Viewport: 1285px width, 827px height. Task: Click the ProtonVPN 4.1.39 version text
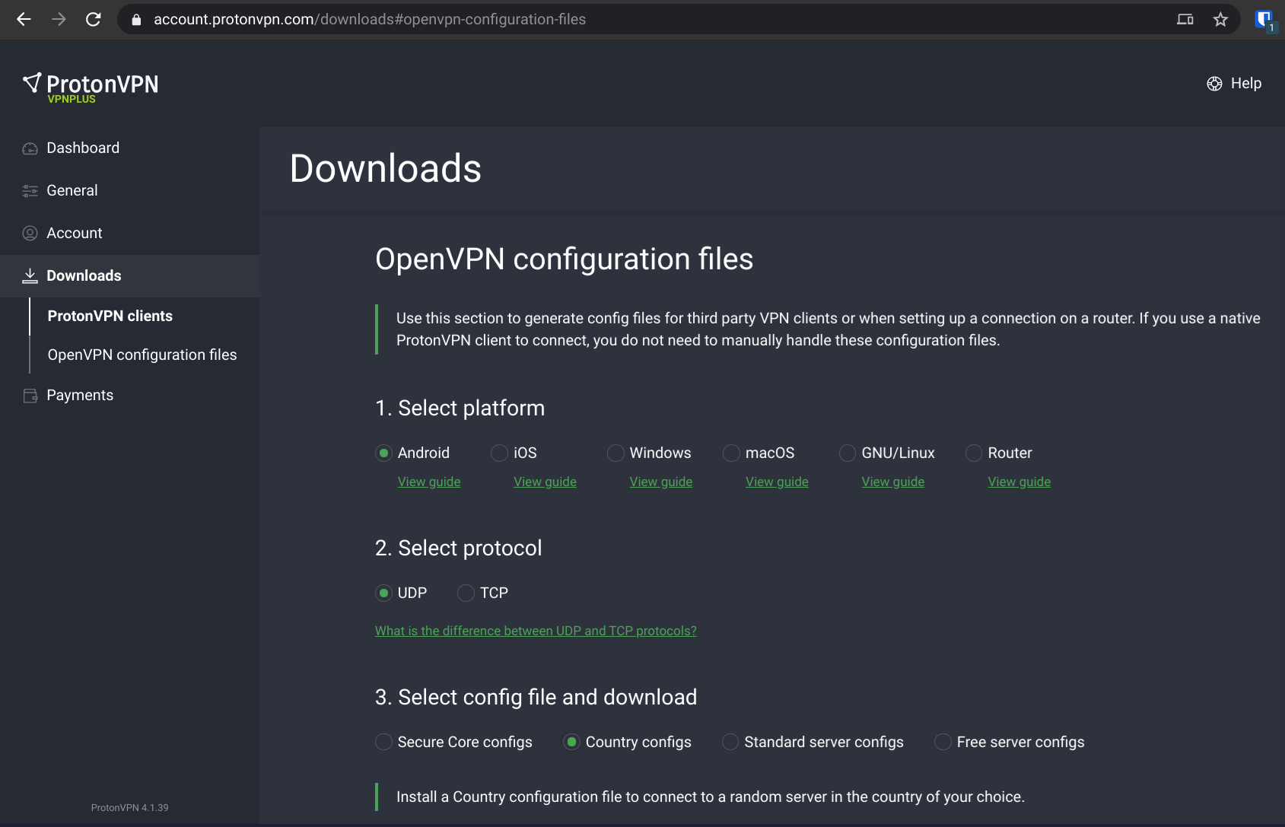pos(130,808)
